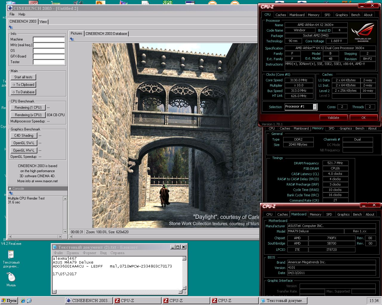This screenshot has height=305, width=382.
Task: Open Memory tab in top CPU-Z window
Action: coord(314,15)
